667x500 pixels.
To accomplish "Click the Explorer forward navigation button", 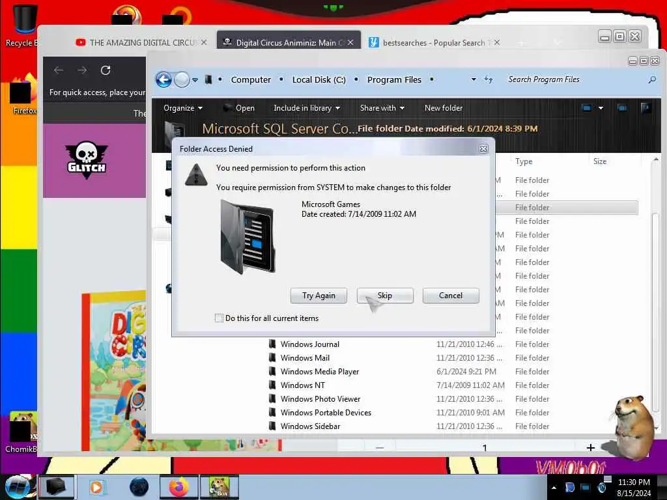I will tap(182, 79).
